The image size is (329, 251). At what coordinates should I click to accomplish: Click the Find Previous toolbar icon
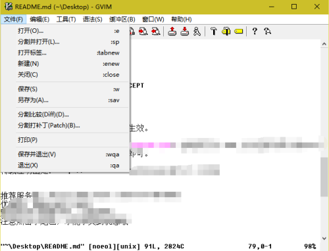click(156, 32)
